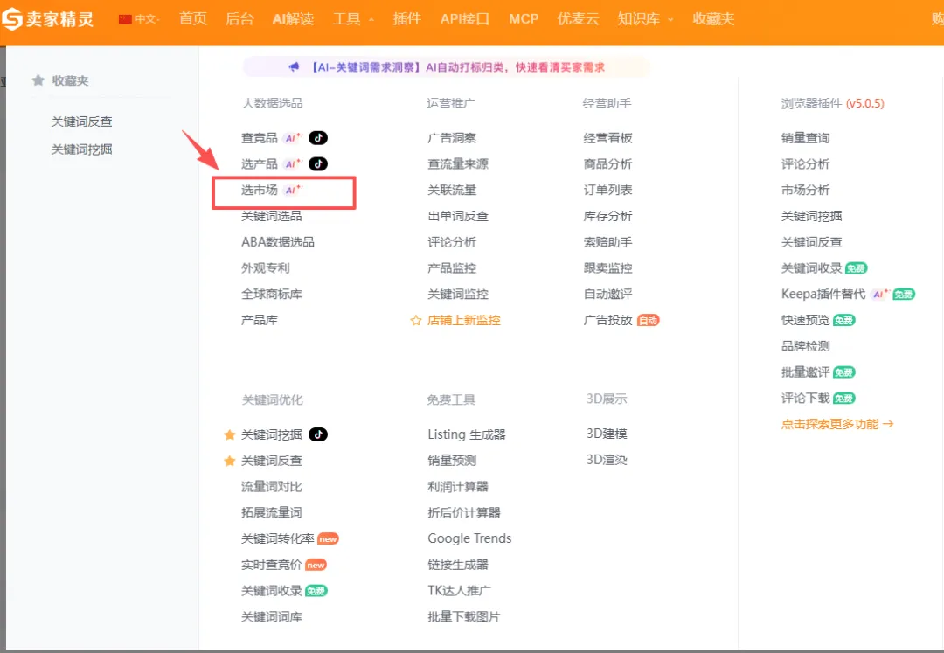
Task: Click the AI-关键词需求洞察 announcement banner
Action: click(447, 67)
